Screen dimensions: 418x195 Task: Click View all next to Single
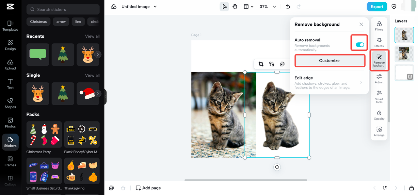[x=92, y=75]
